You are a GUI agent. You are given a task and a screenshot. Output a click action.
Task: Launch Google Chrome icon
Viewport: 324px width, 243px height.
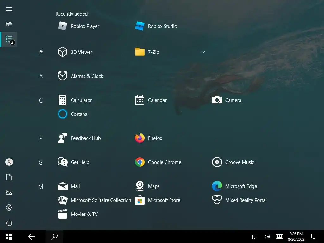[140, 162]
